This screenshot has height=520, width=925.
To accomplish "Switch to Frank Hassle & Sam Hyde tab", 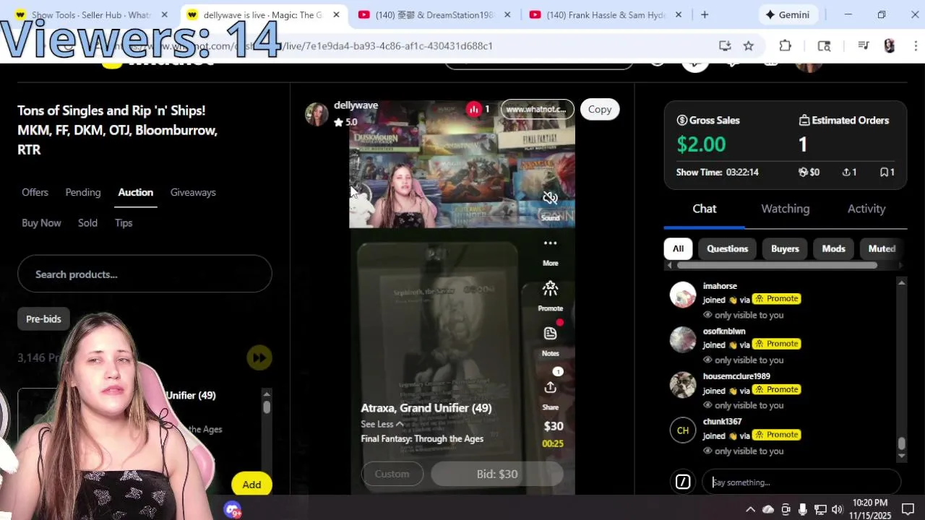I will click(x=606, y=14).
